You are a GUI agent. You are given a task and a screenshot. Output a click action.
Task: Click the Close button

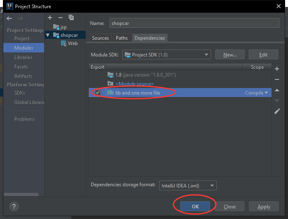[229, 206]
